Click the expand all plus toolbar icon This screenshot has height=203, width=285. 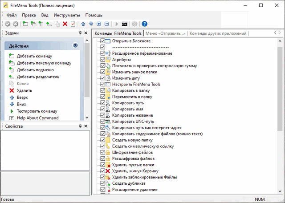(99, 24)
